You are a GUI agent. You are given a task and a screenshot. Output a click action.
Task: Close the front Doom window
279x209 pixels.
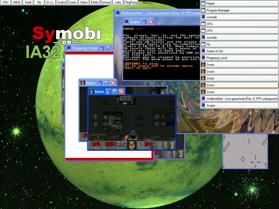(x=122, y=91)
